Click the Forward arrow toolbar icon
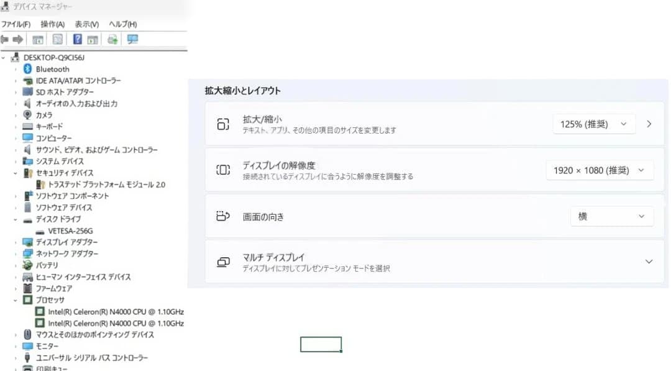The image size is (671, 371). 19,39
